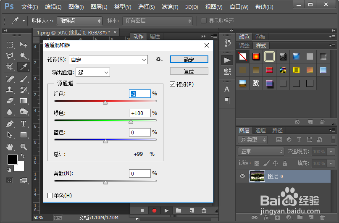Select the Path Selection tool

(10, 135)
